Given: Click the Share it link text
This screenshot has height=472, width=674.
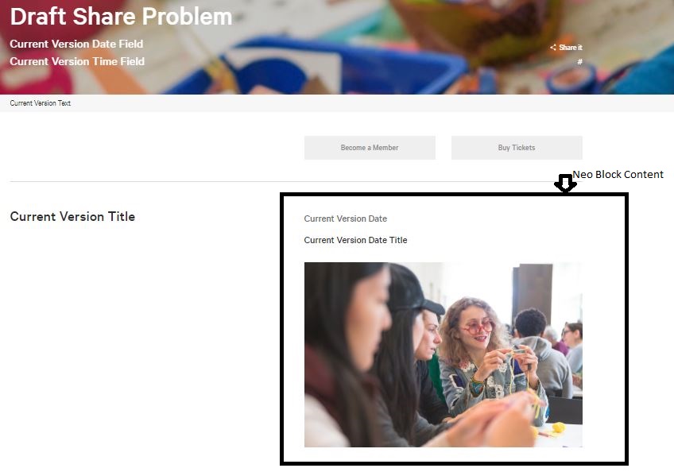Looking at the screenshot, I should coord(571,48).
